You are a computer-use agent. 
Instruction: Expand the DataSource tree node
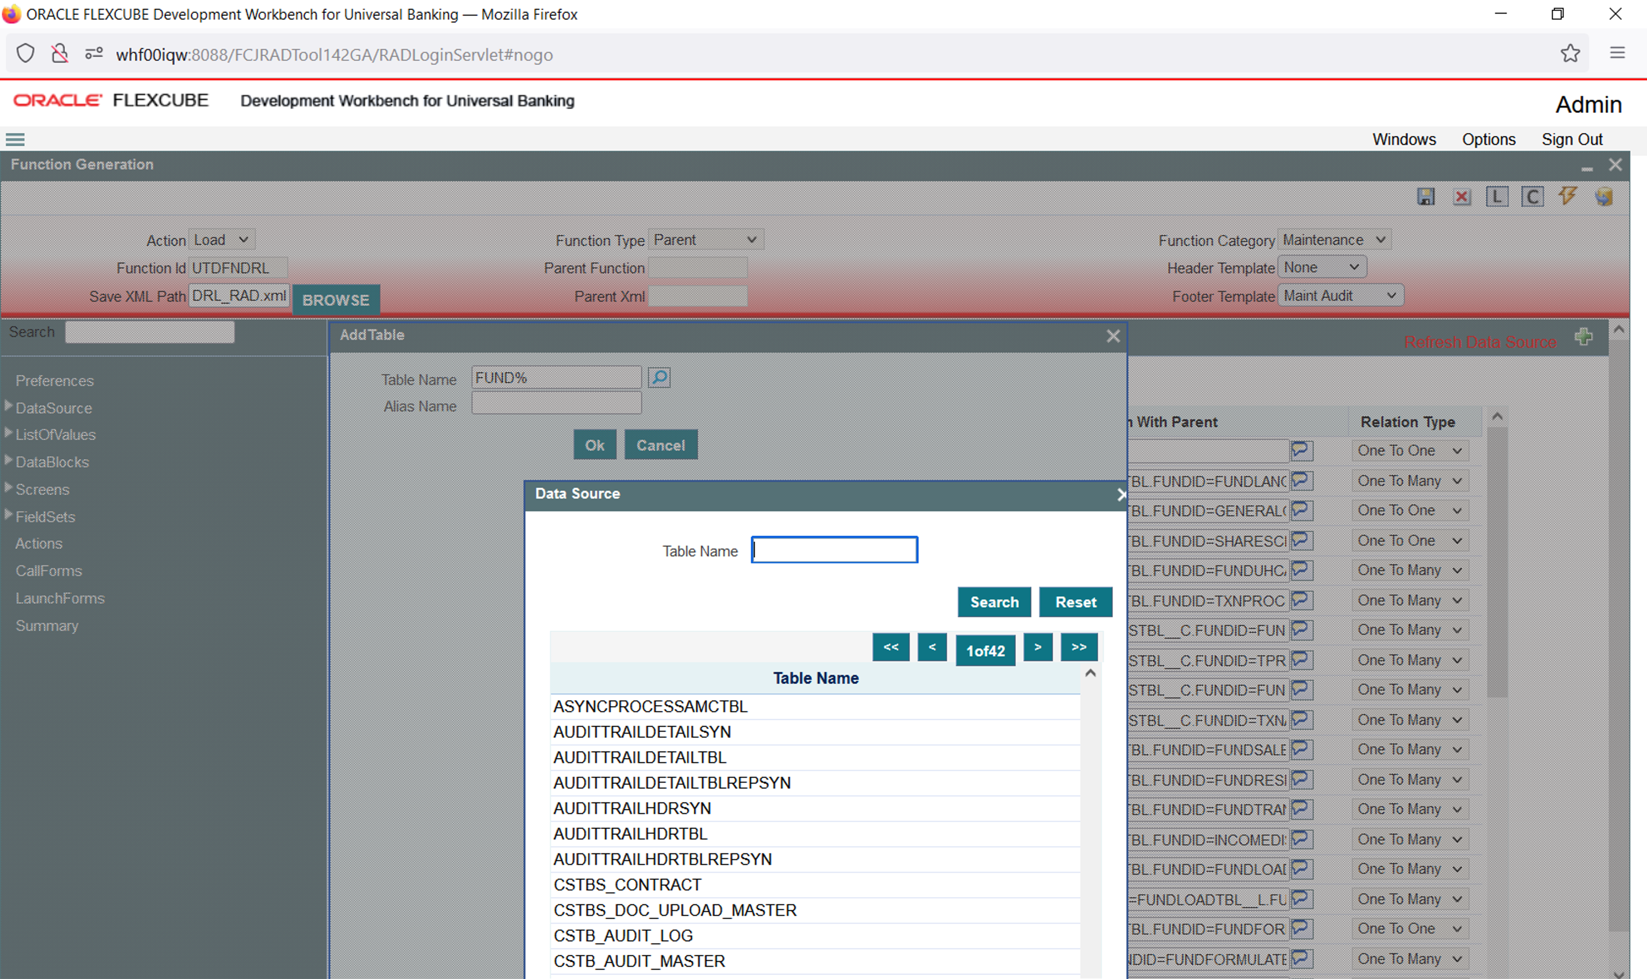pyautogui.click(x=9, y=406)
